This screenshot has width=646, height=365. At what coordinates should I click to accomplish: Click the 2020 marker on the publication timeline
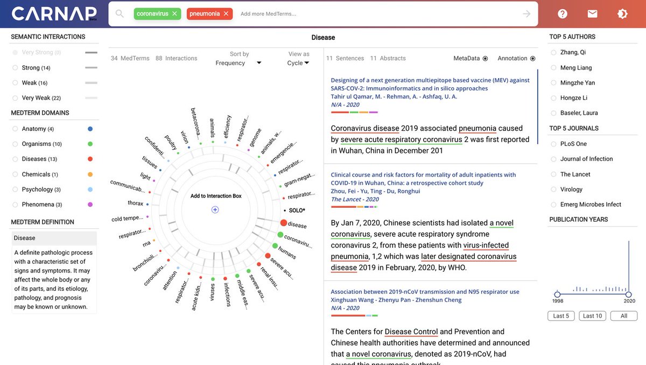pos(629,295)
